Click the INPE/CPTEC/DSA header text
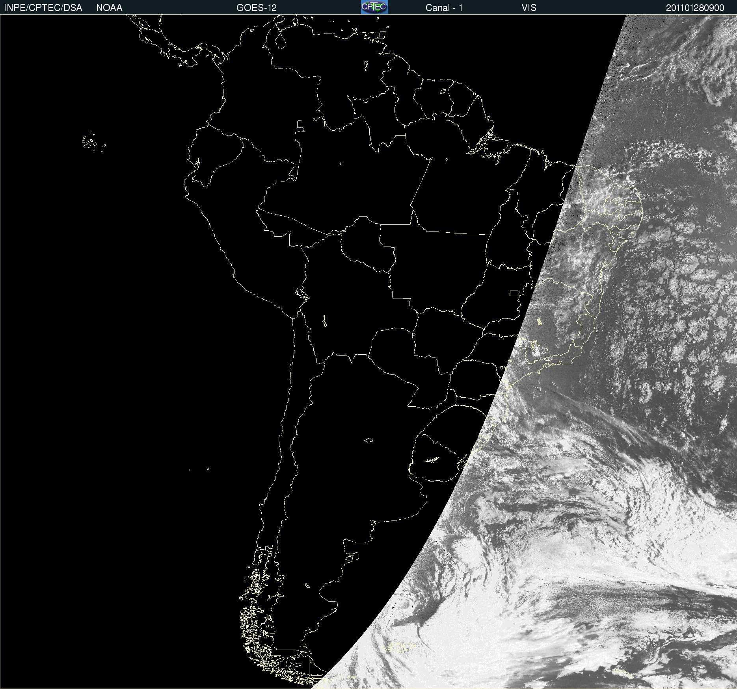 tap(43, 8)
